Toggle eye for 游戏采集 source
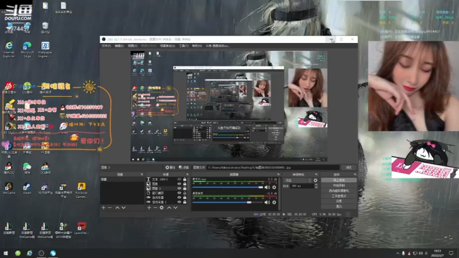The width and height of the screenshot is (459, 258). point(179,197)
